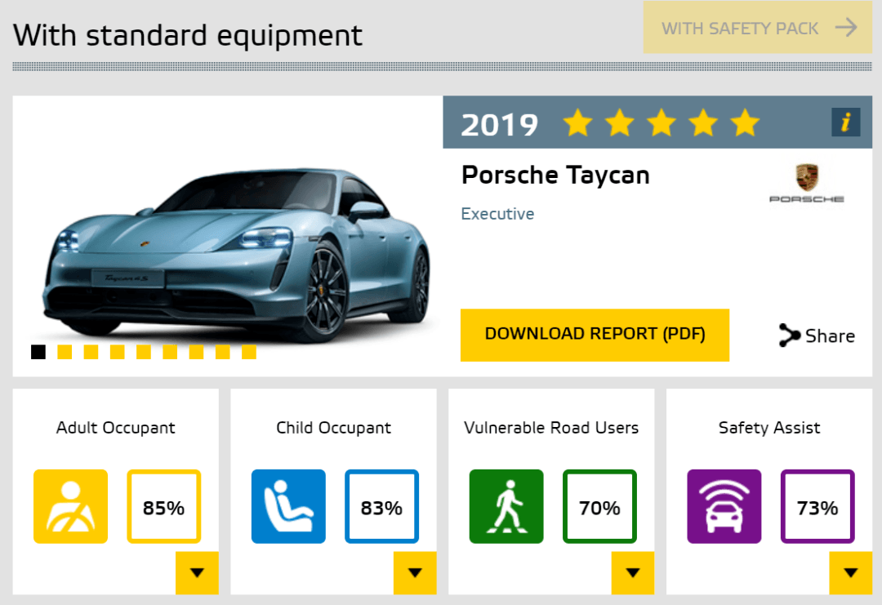
Task: Select the purple Safety Assist car icon
Action: click(724, 506)
